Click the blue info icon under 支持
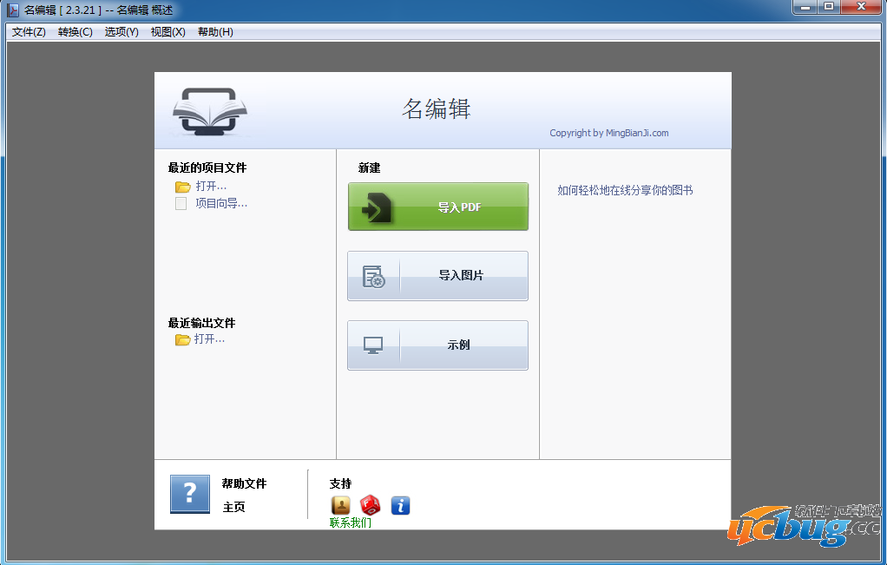The height and width of the screenshot is (565, 887). 400,505
